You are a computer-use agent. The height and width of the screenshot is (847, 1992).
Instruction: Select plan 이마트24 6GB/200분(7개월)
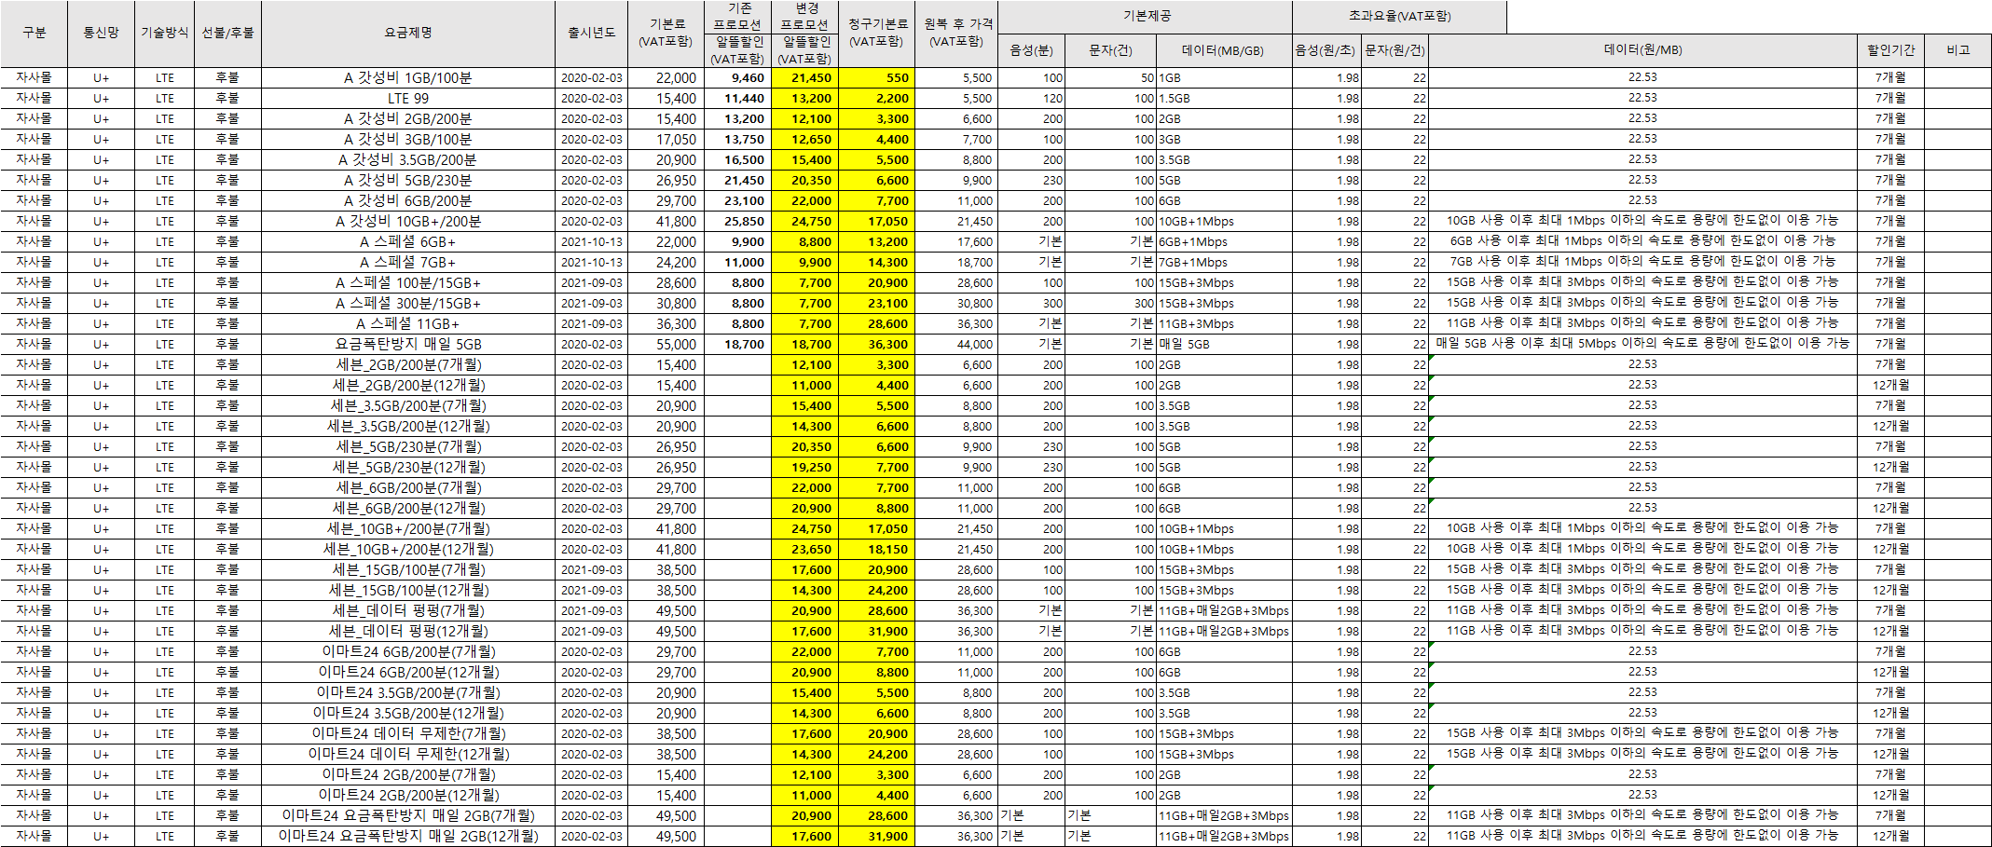(408, 652)
